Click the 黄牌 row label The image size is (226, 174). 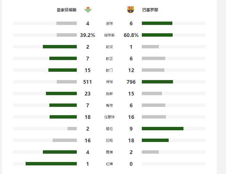[x=109, y=152]
